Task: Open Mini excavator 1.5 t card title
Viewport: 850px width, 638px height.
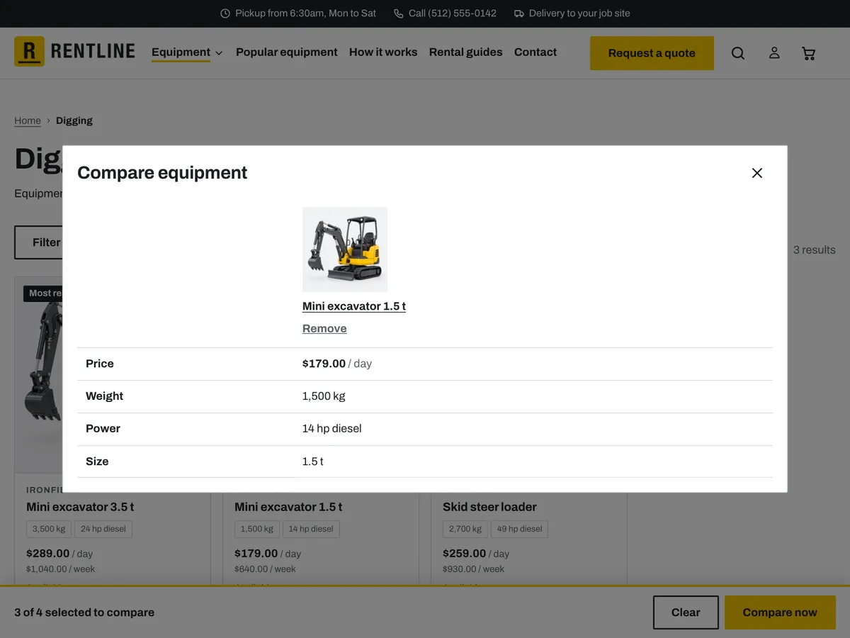Action: [x=288, y=507]
